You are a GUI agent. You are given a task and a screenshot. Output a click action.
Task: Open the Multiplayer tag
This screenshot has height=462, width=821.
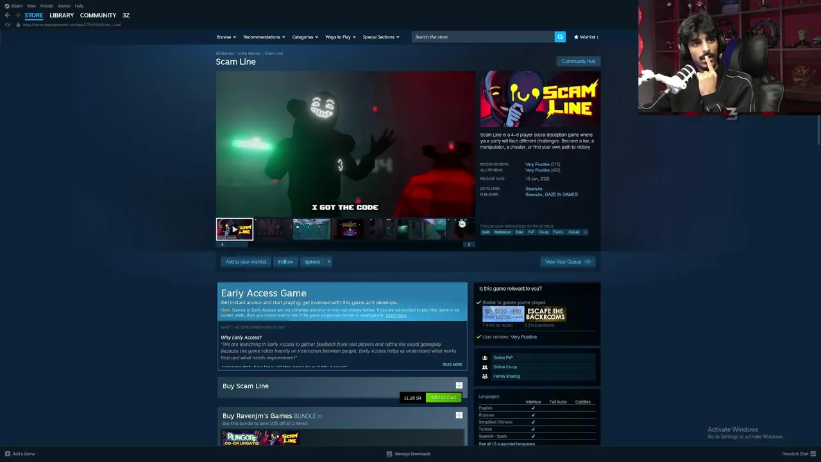502,232
